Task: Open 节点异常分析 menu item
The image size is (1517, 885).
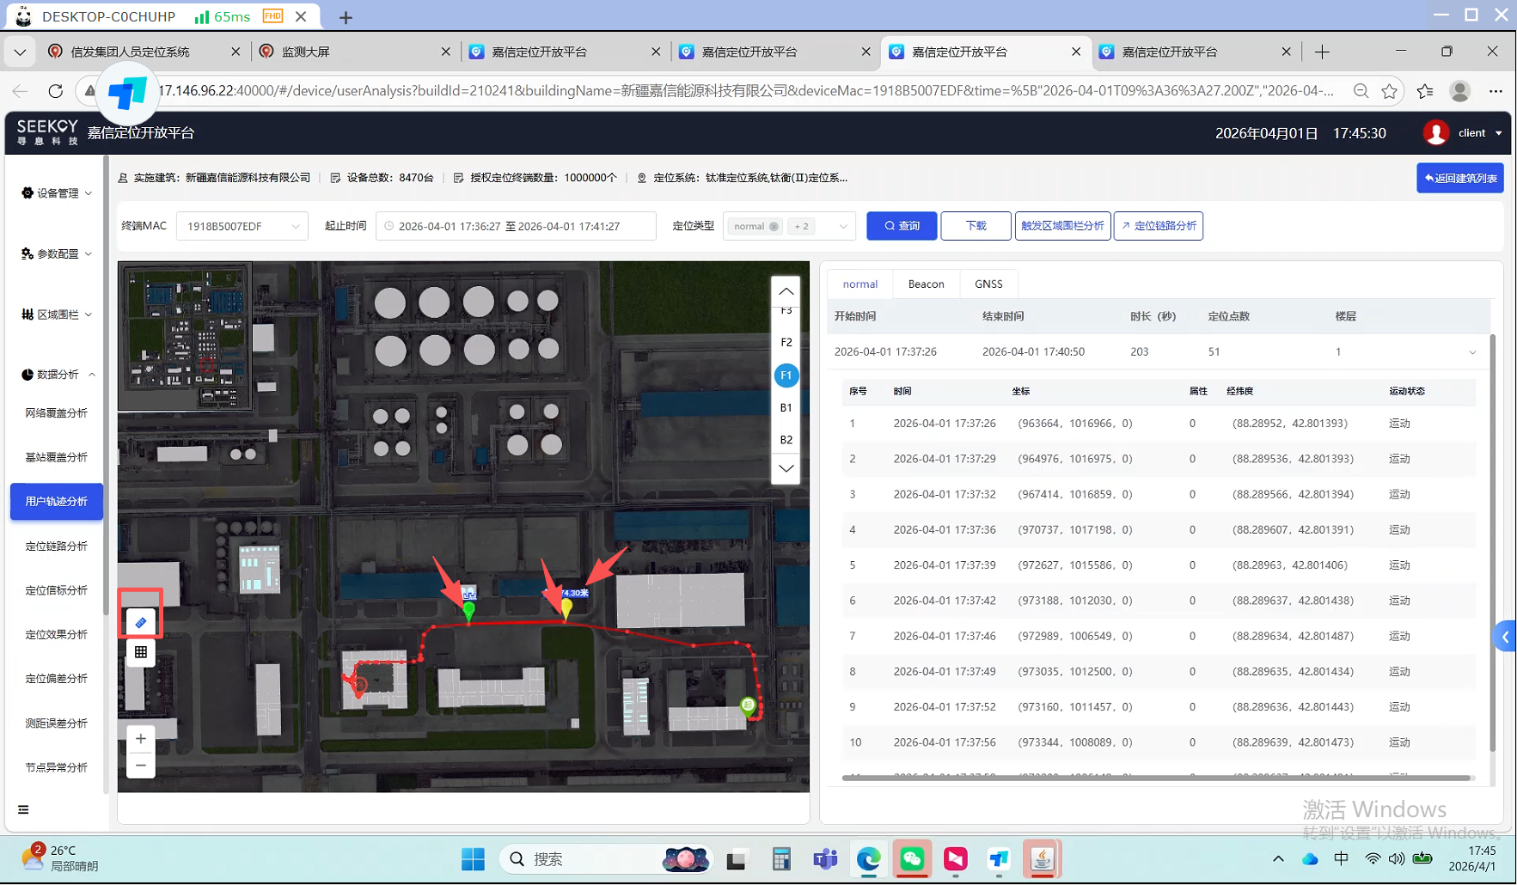Action: coord(57,767)
